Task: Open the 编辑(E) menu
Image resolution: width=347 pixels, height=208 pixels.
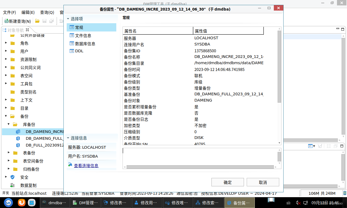Action: 28,12
